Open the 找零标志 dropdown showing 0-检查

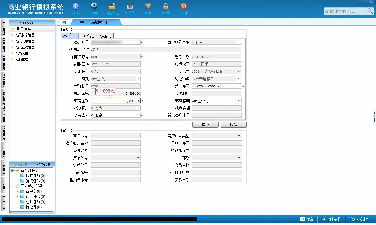(x=138, y=108)
